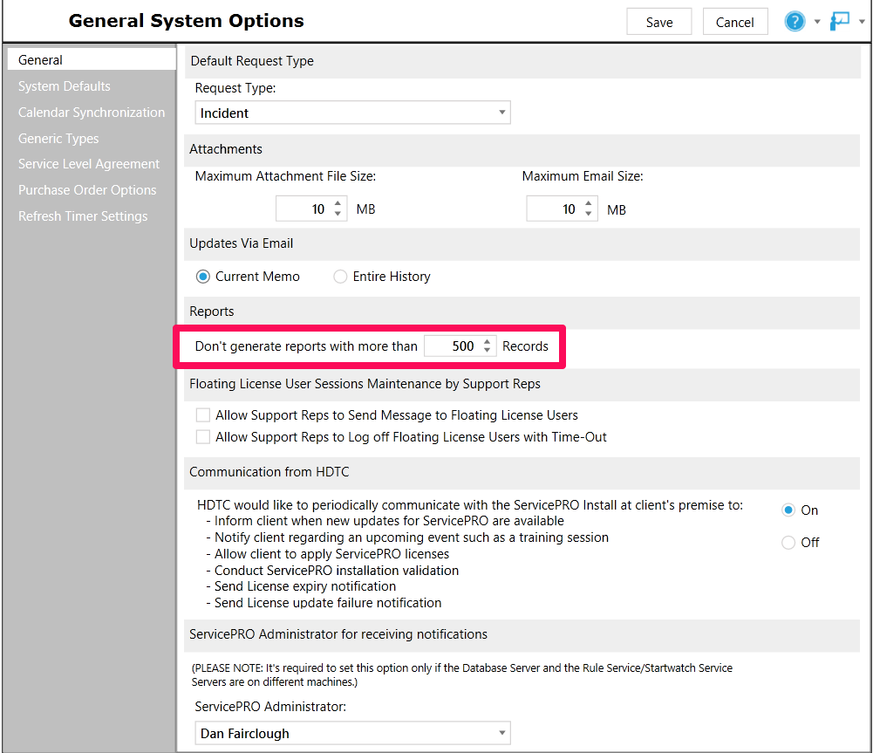The height and width of the screenshot is (753, 873).
Task: Select the Current Memo radio option
Action: (x=202, y=277)
